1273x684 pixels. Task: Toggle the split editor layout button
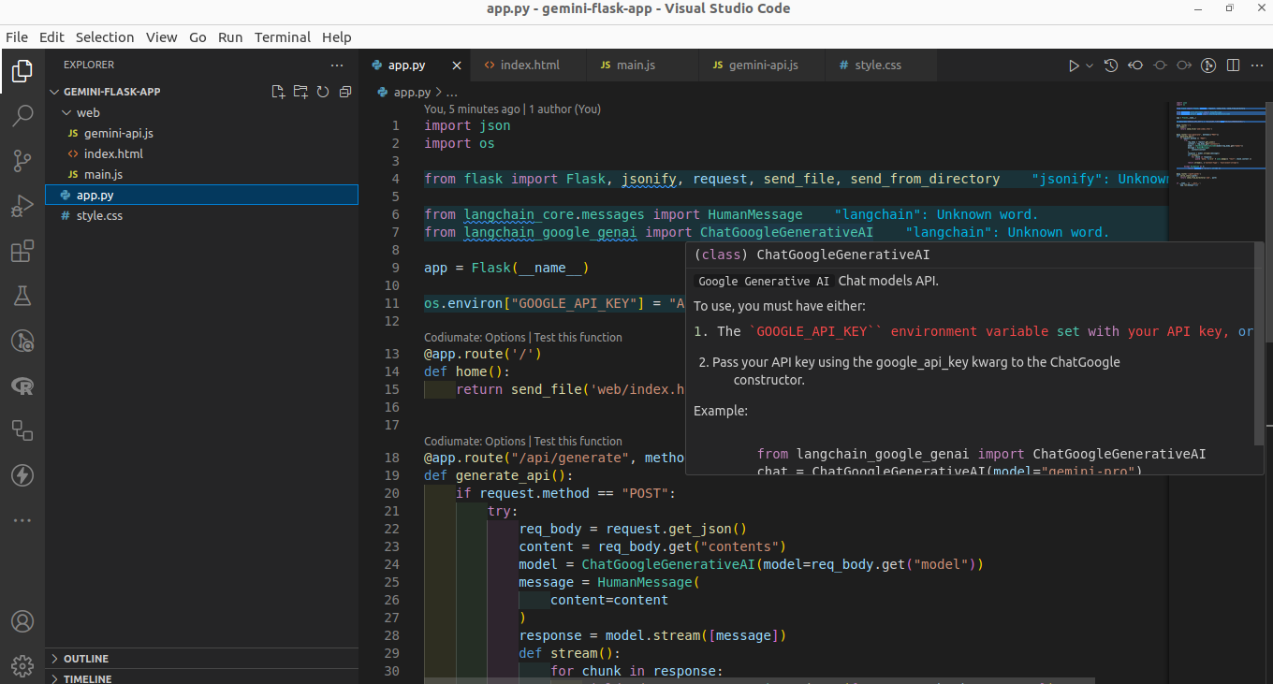1233,65
